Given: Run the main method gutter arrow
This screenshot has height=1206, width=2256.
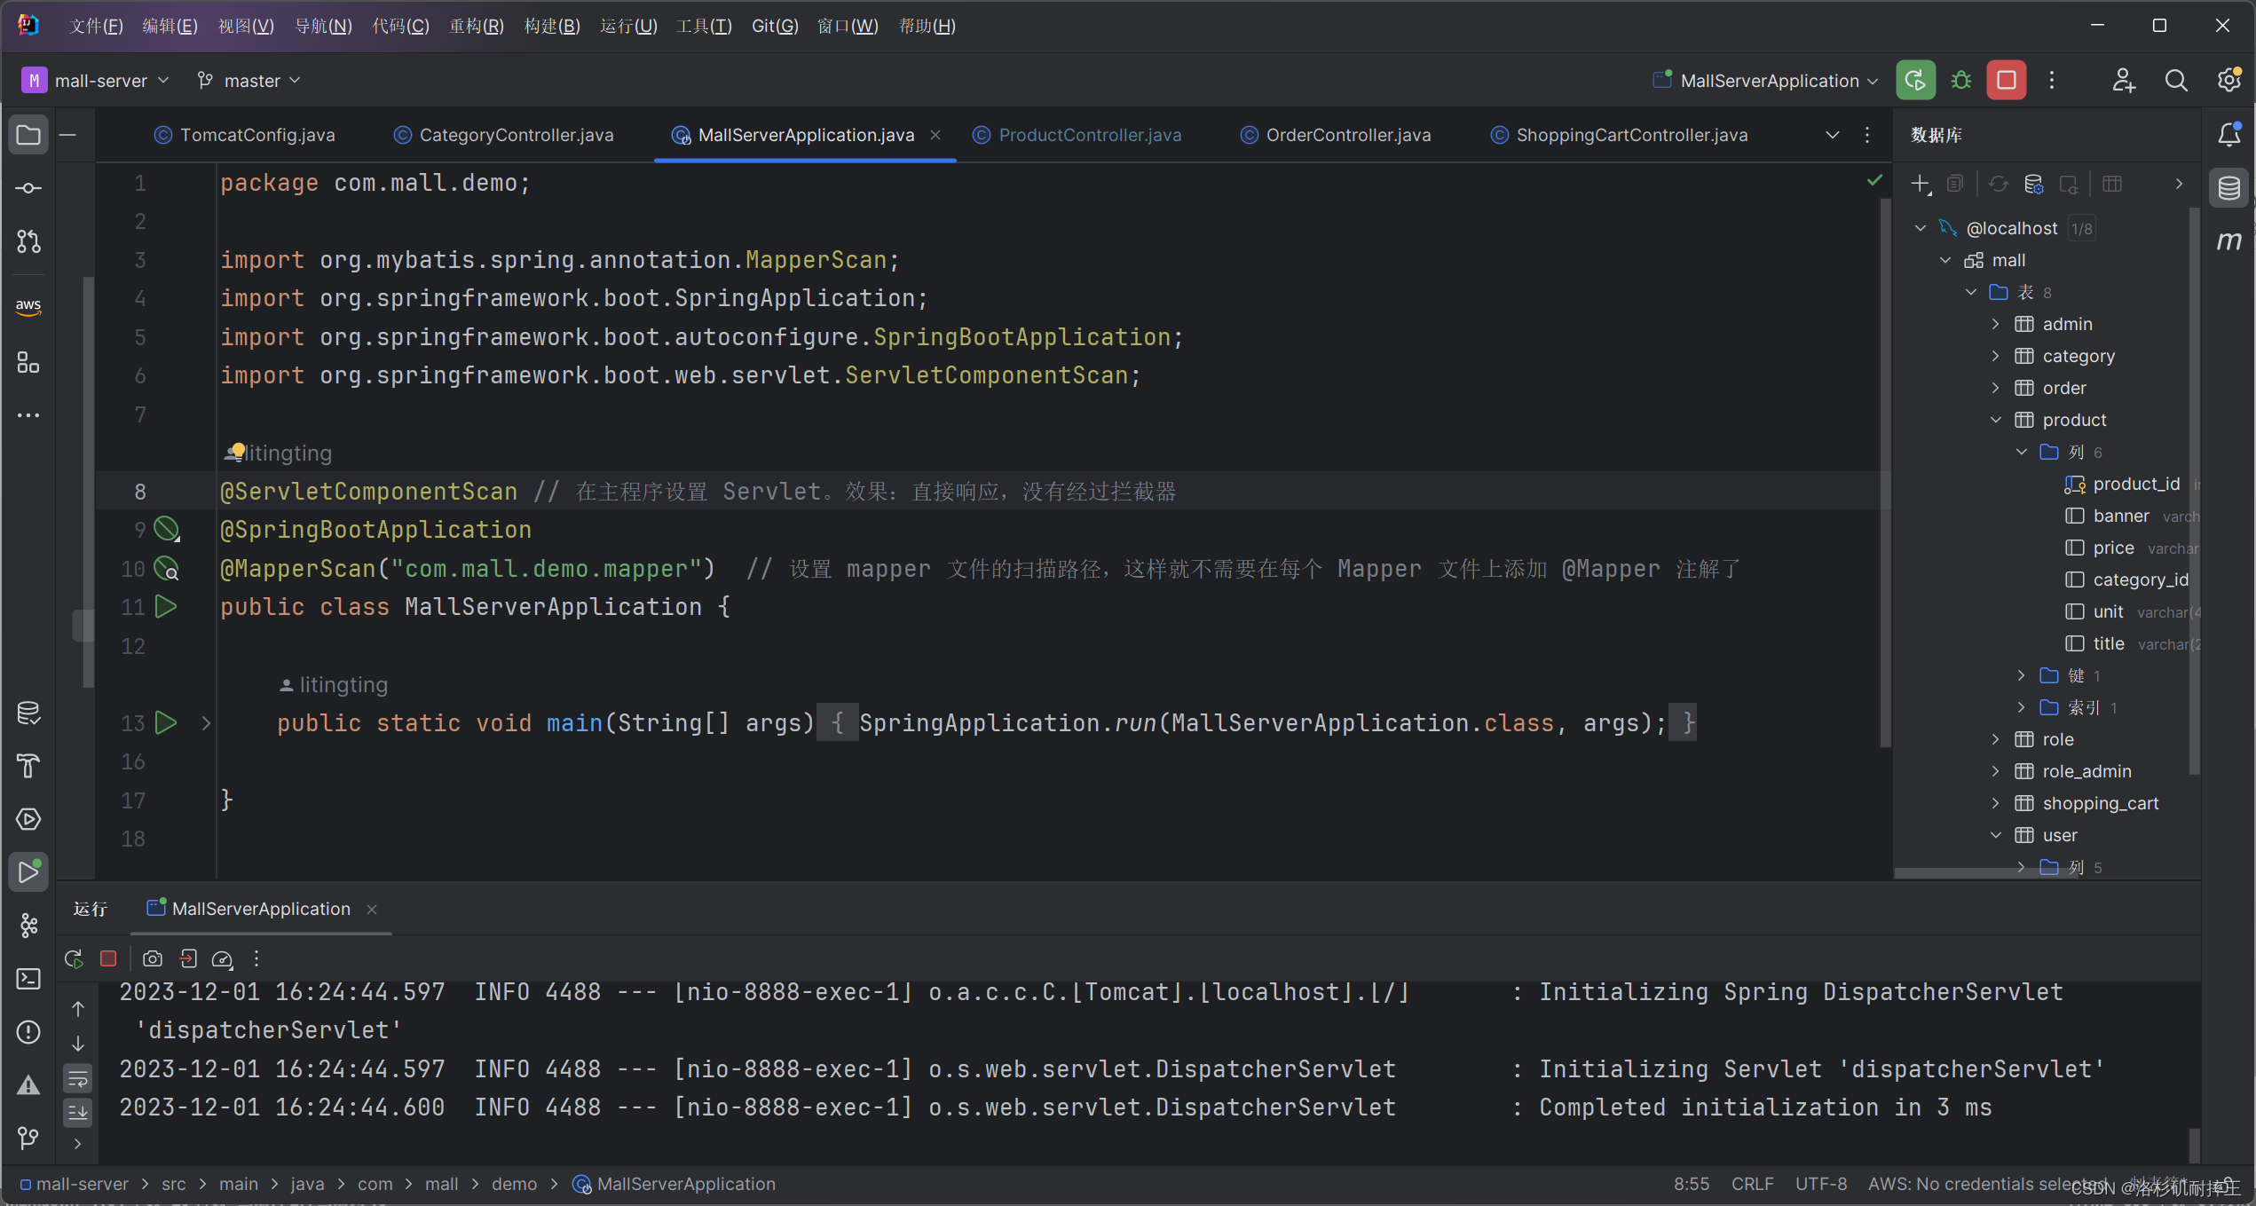Looking at the screenshot, I should tap(166, 722).
